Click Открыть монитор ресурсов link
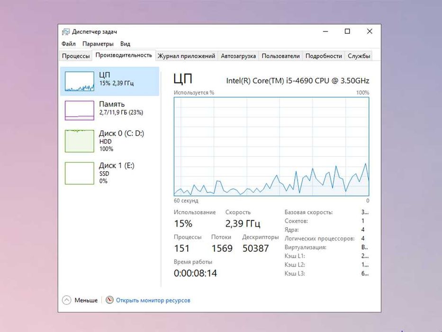This screenshot has width=442, height=332. pyautogui.click(x=153, y=300)
